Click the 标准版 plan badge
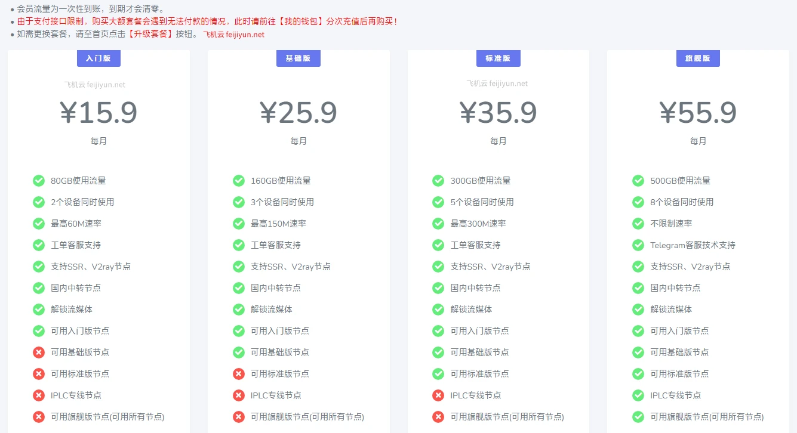 (x=498, y=58)
